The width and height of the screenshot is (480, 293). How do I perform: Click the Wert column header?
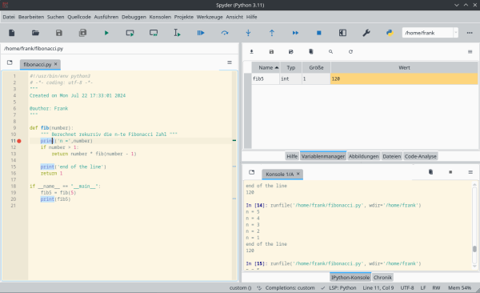click(404, 67)
